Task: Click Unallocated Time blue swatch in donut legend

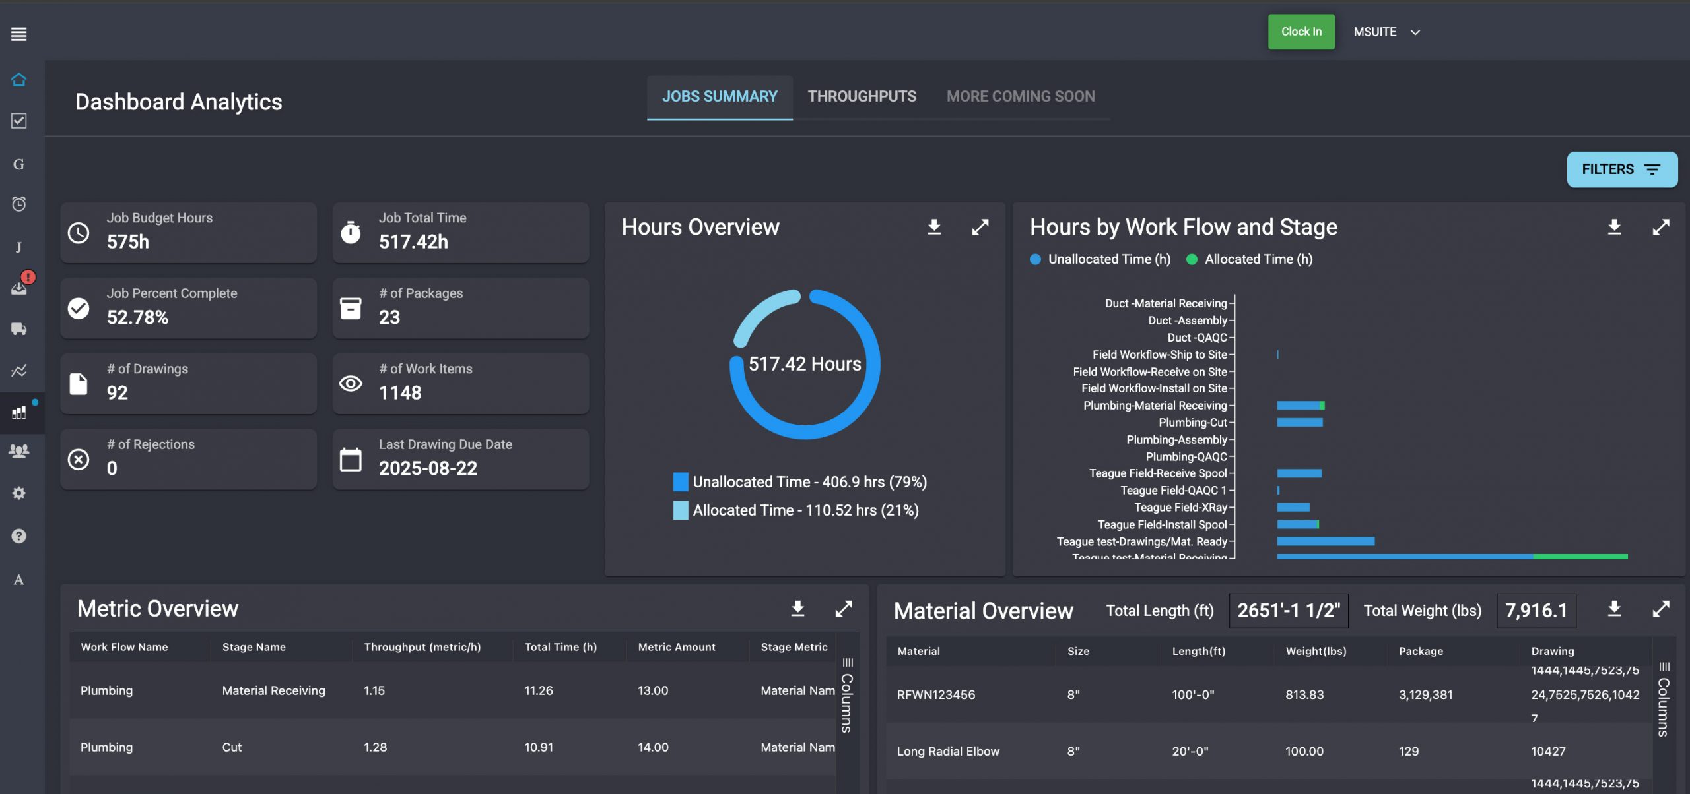Action: (x=680, y=482)
